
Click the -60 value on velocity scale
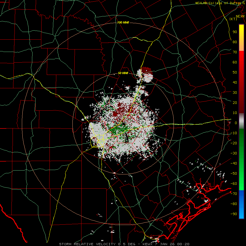pos(234,184)
